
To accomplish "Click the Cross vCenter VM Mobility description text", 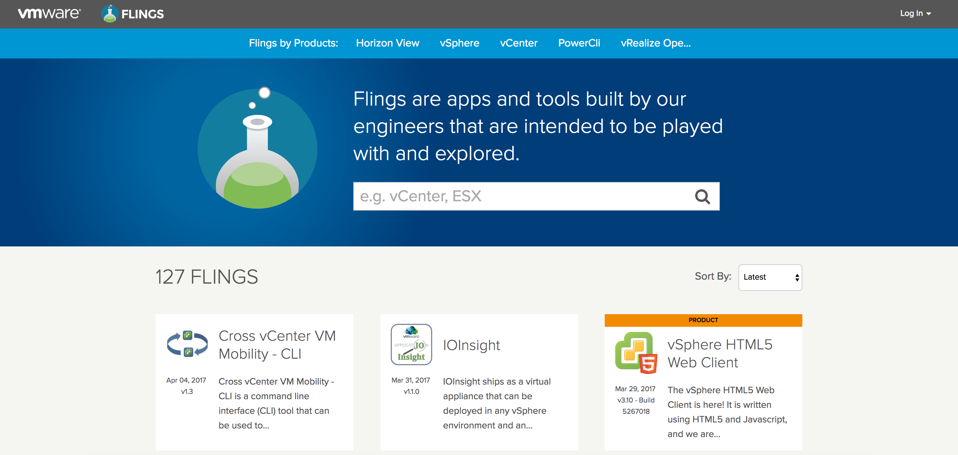I will [x=276, y=404].
